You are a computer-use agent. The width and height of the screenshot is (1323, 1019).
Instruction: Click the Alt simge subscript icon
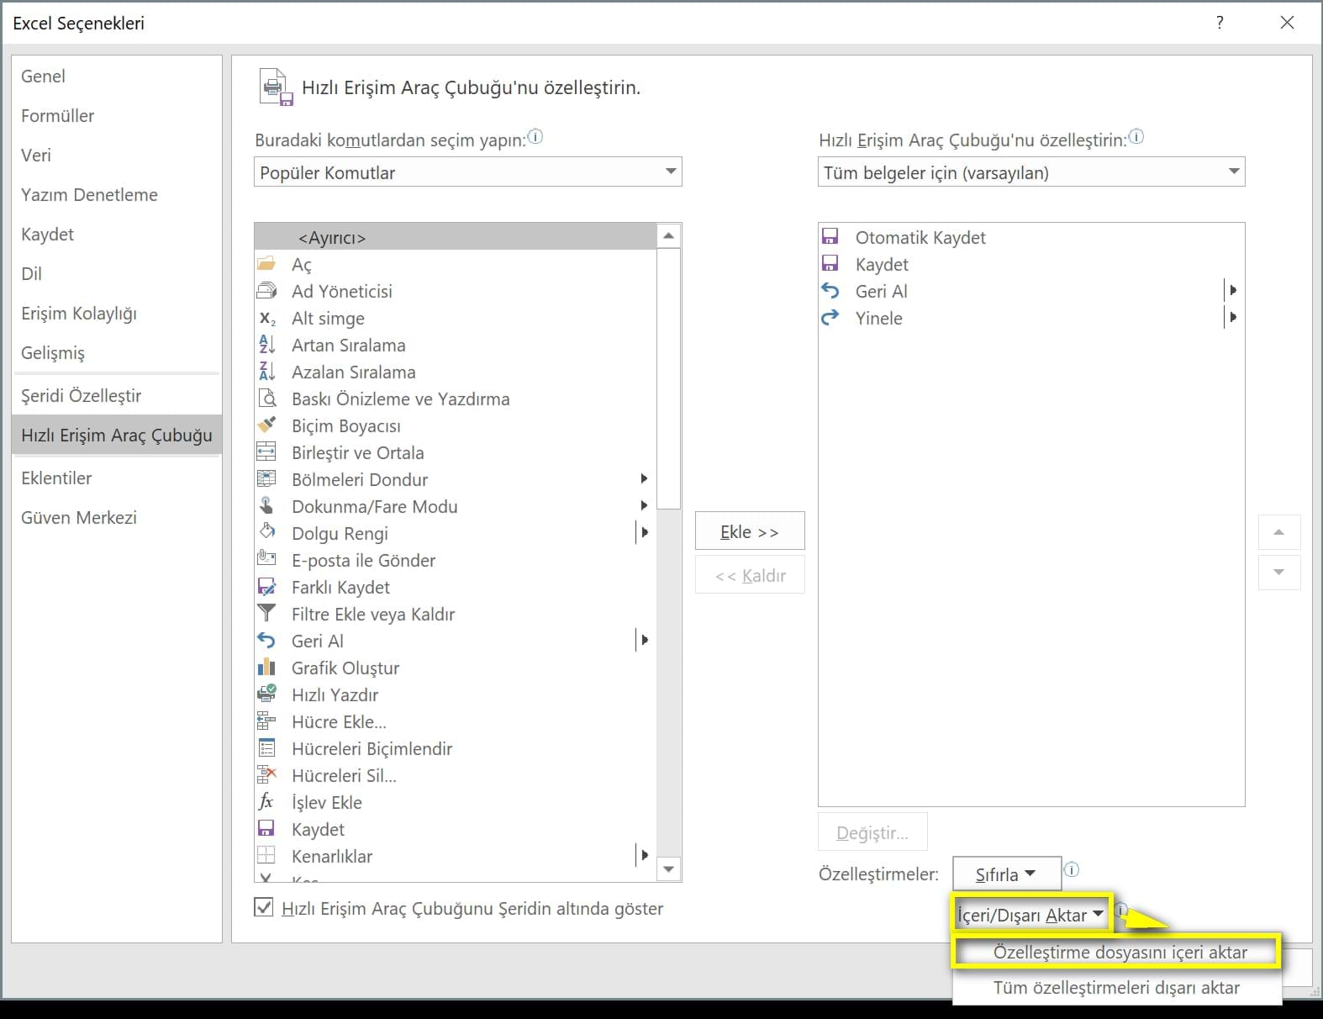266,318
